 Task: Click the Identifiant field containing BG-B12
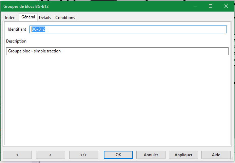128,30
